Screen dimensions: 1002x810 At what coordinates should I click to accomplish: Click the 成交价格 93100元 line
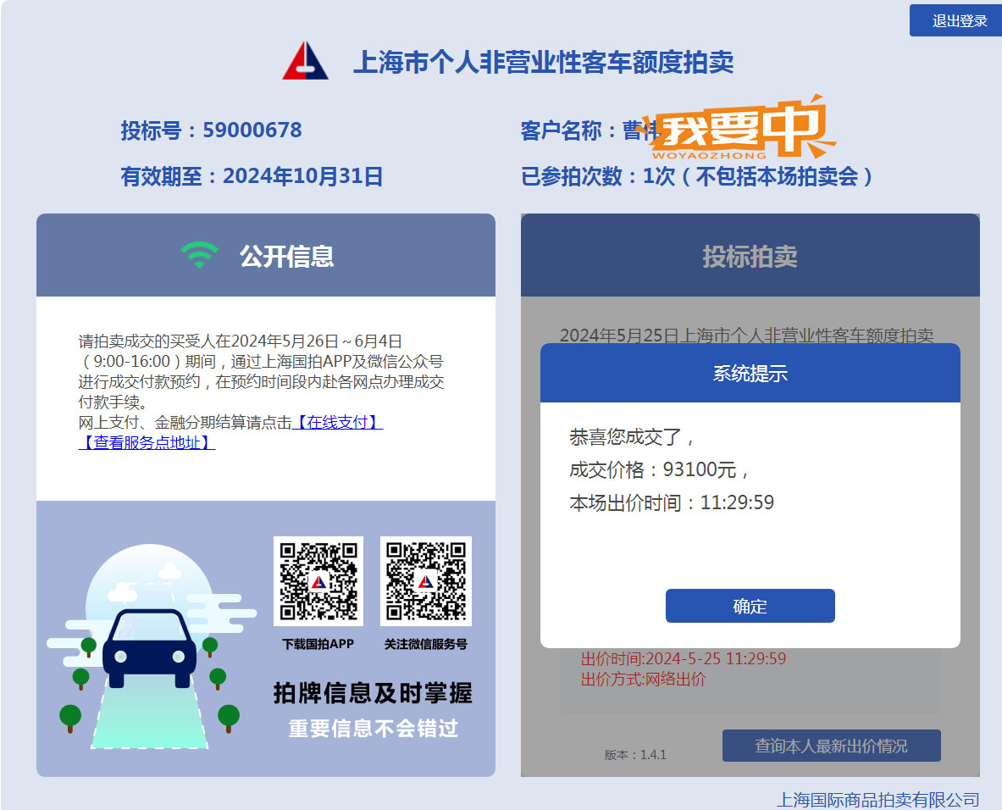click(x=660, y=470)
